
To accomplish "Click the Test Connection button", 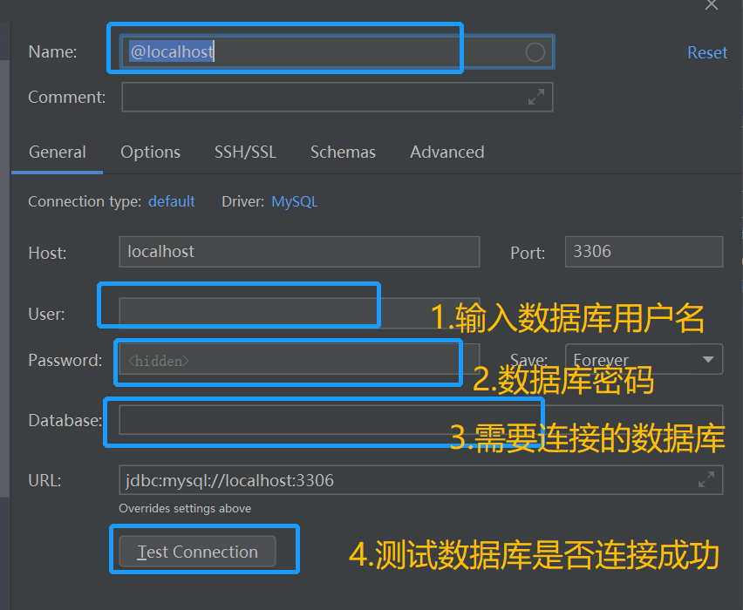I will [x=197, y=552].
